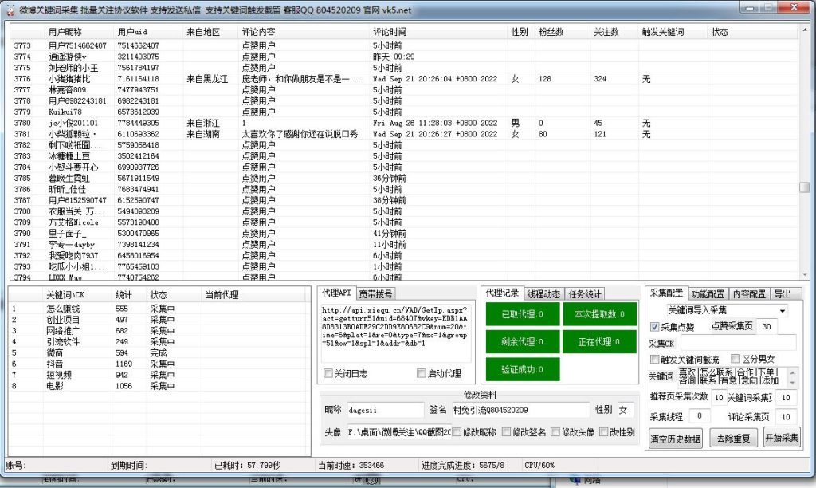Click the 去除重复 button
This screenshot has width=816, height=488.
pos(732,438)
